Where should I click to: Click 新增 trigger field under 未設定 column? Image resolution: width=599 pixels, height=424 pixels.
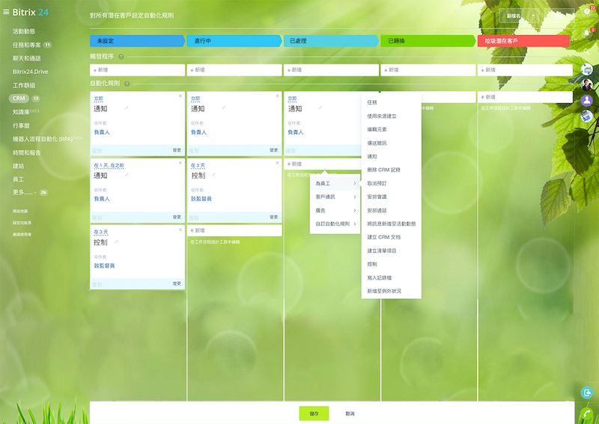pyautogui.click(x=137, y=70)
